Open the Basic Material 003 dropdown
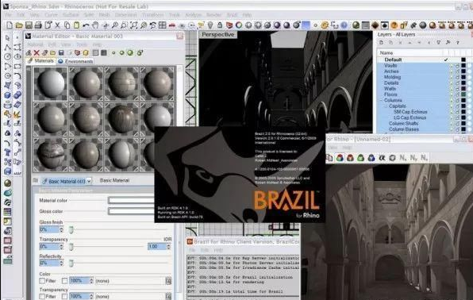The image size is (473, 300). 89,181
